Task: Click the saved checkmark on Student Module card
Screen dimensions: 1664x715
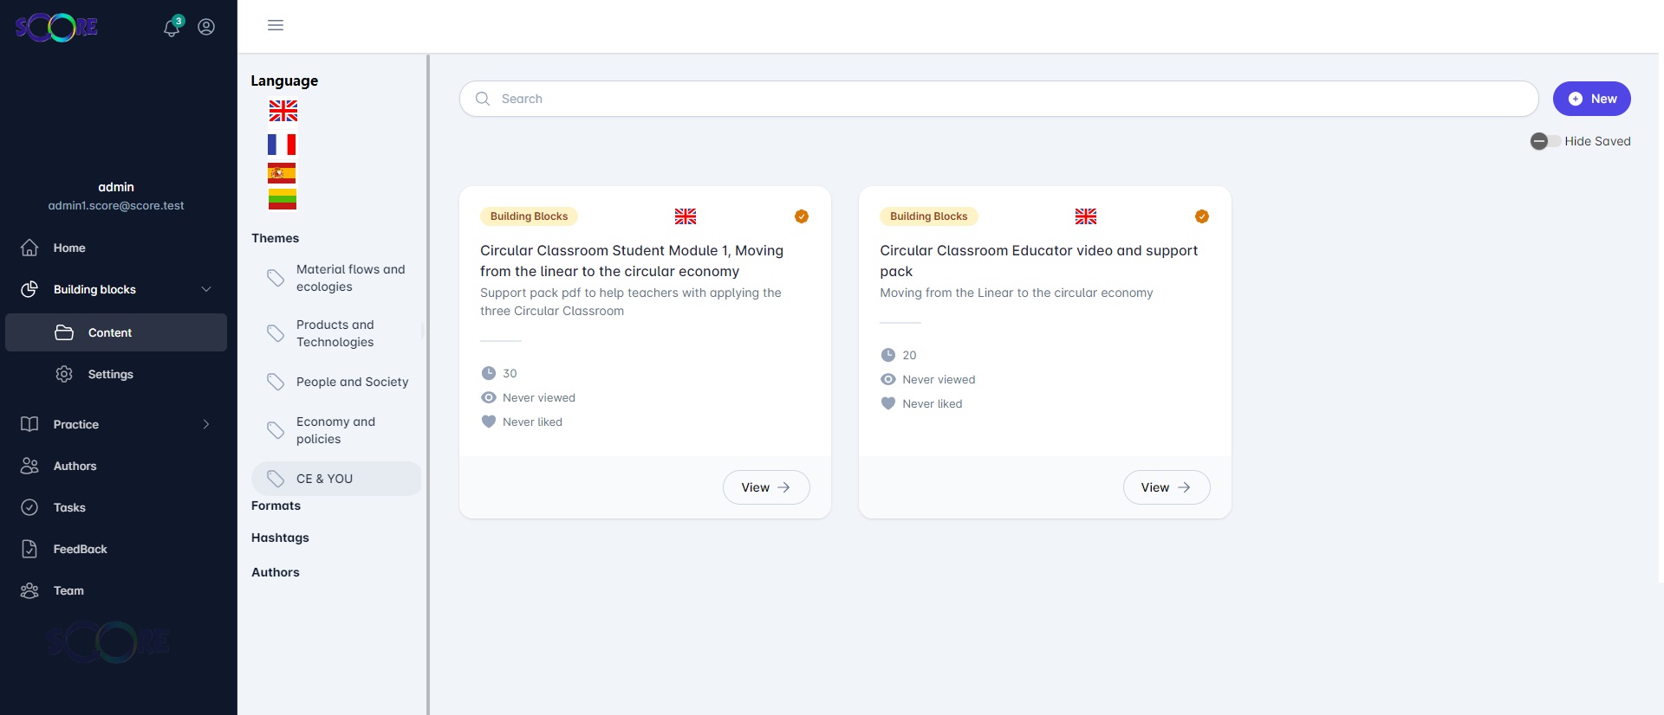Action: (802, 216)
